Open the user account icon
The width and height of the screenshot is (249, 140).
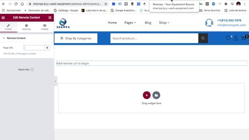(236, 38)
